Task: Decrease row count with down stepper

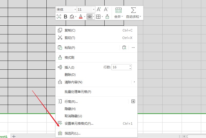Action: pos(130,69)
